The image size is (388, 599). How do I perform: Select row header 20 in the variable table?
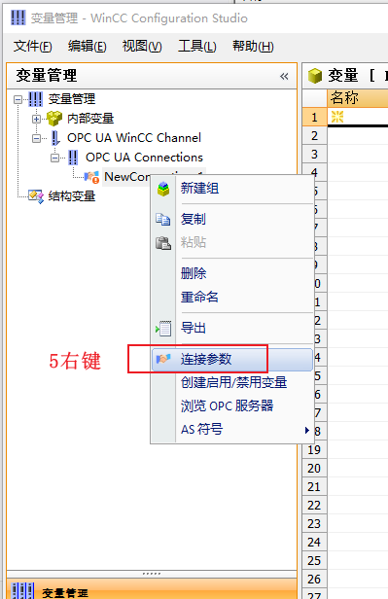[x=314, y=469]
